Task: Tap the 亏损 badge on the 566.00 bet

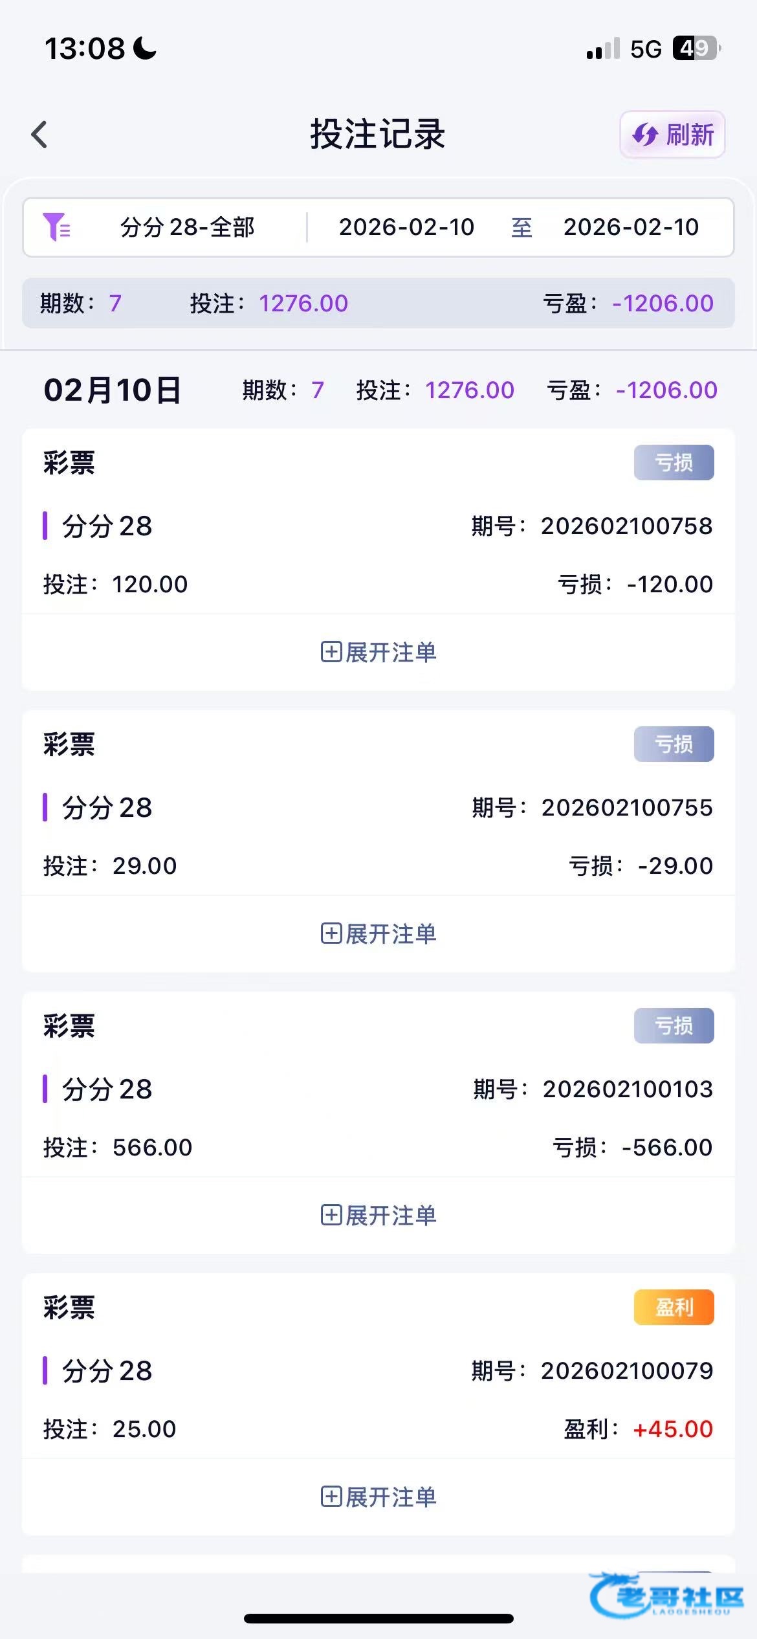Action: 674,1026
